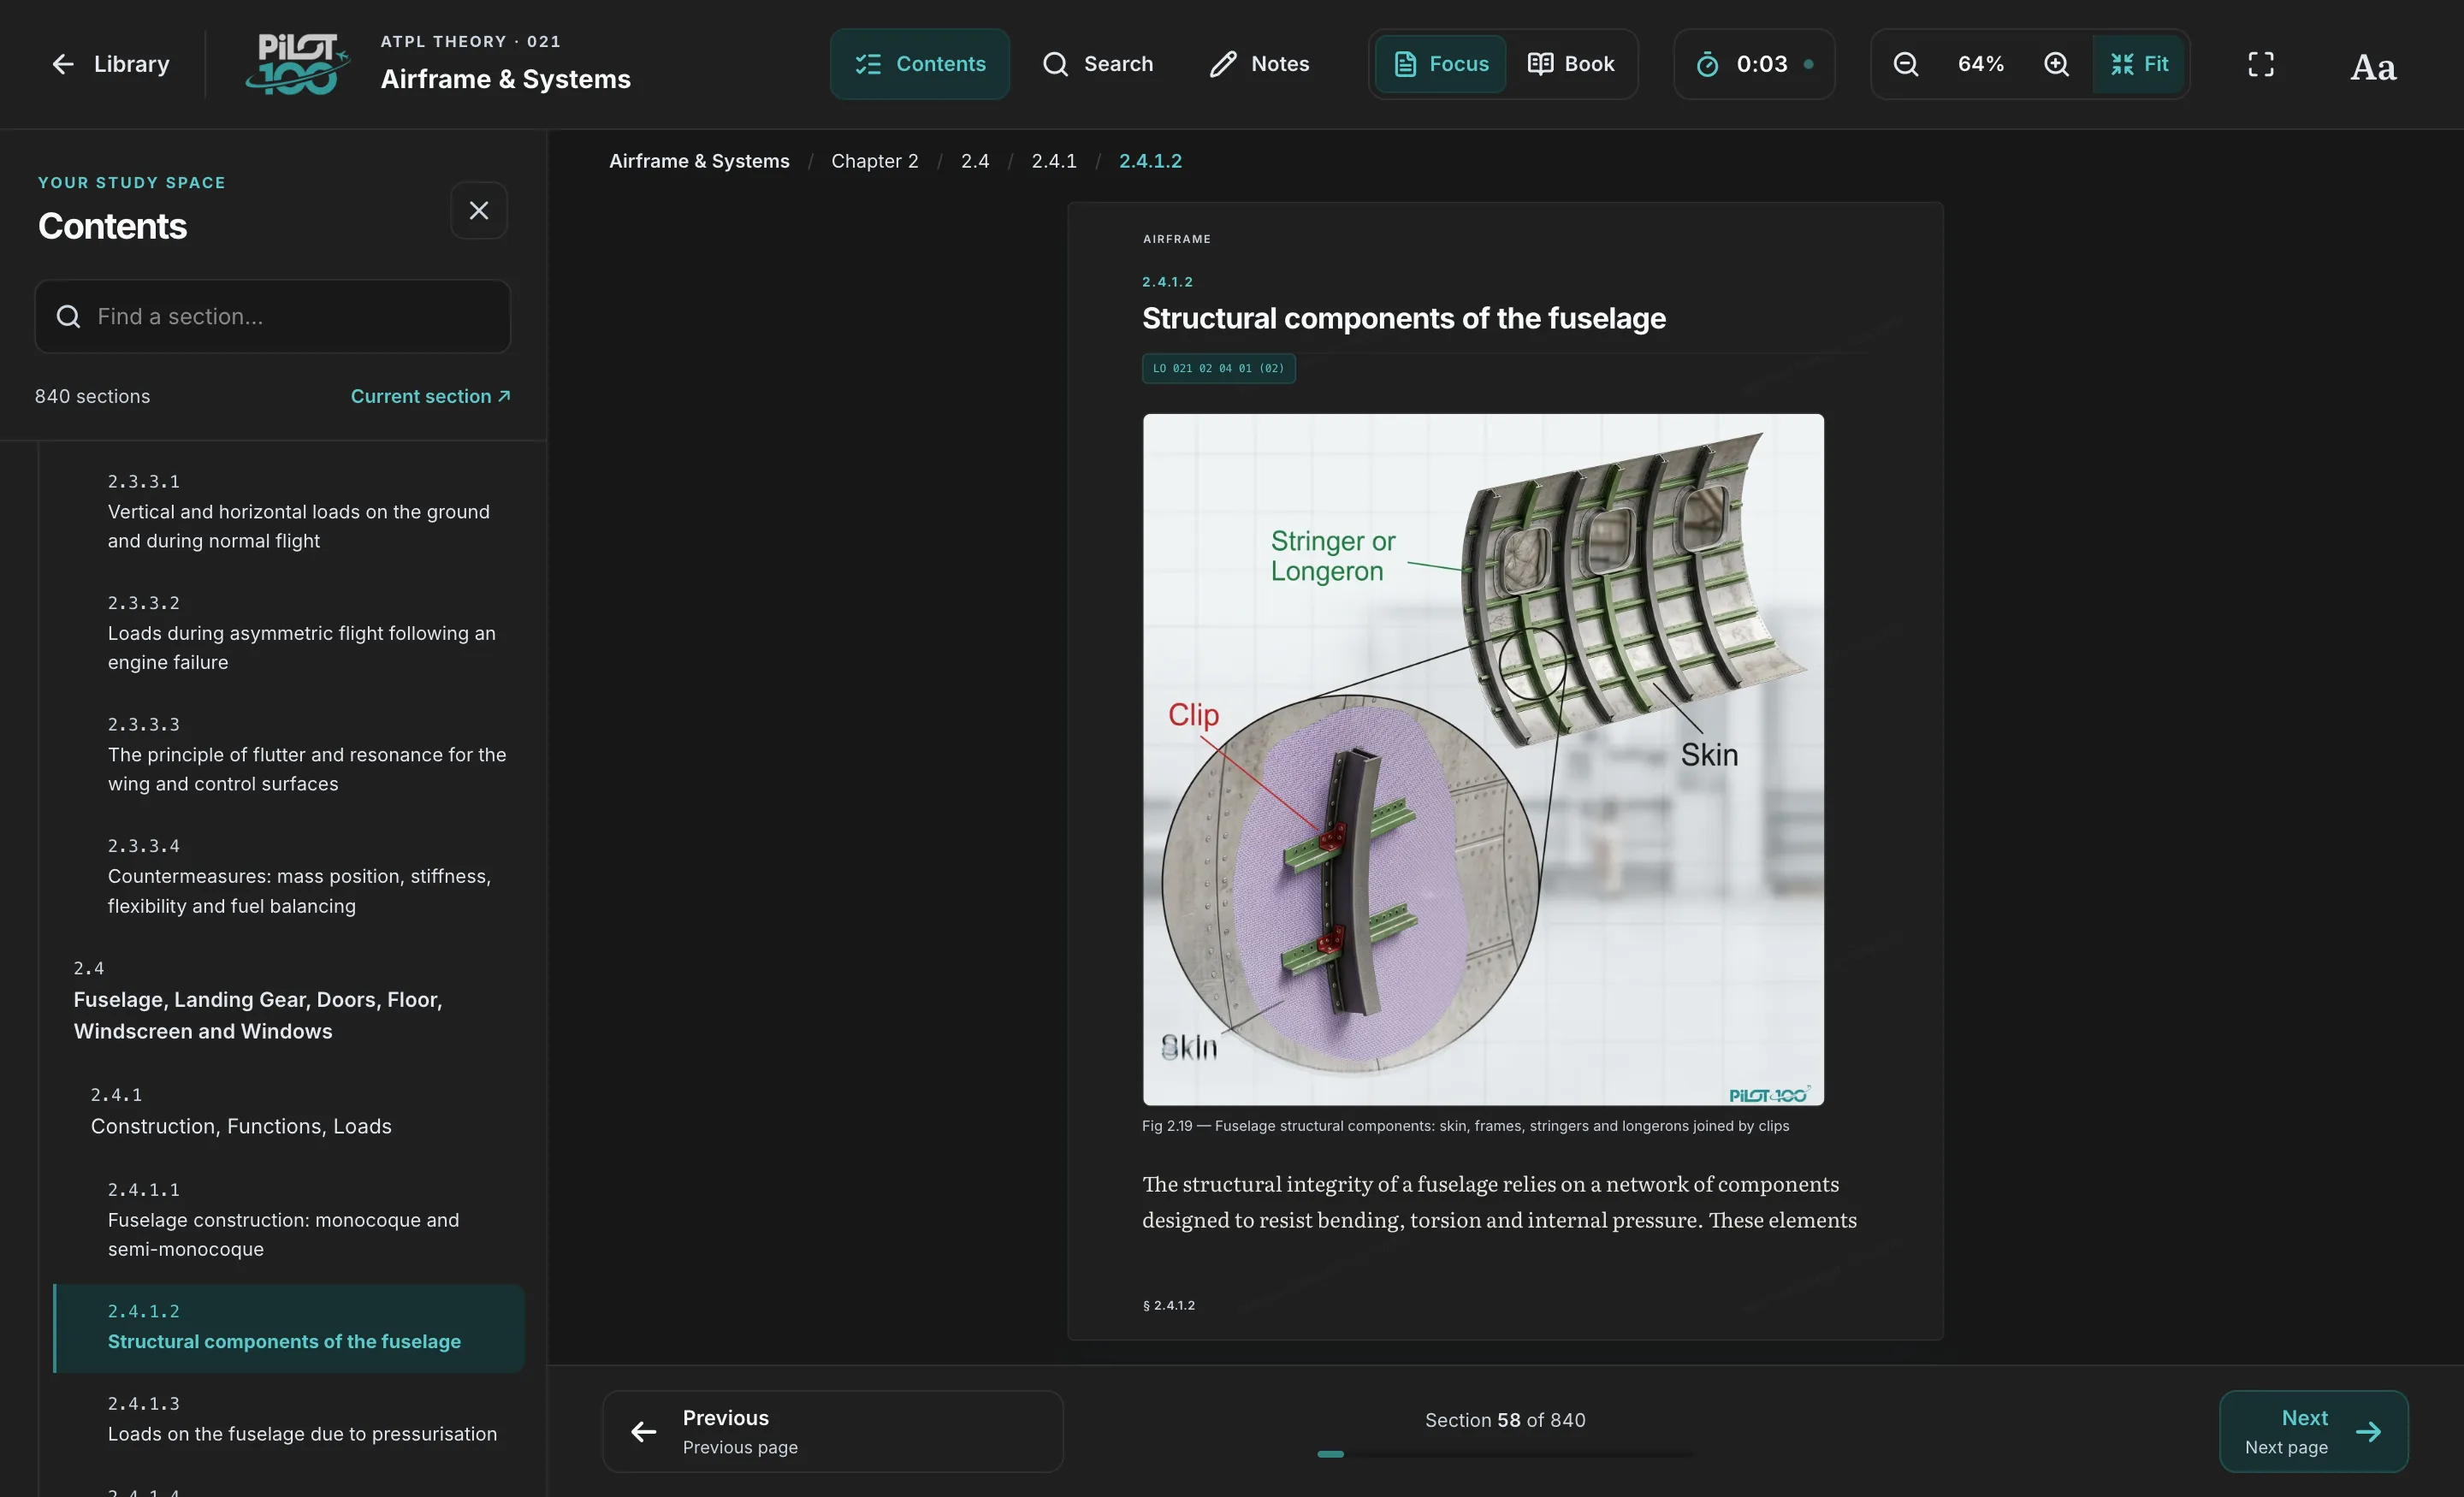This screenshot has width=2464, height=1497.
Task: Toggle Fit to page zoom
Action: [2138, 64]
